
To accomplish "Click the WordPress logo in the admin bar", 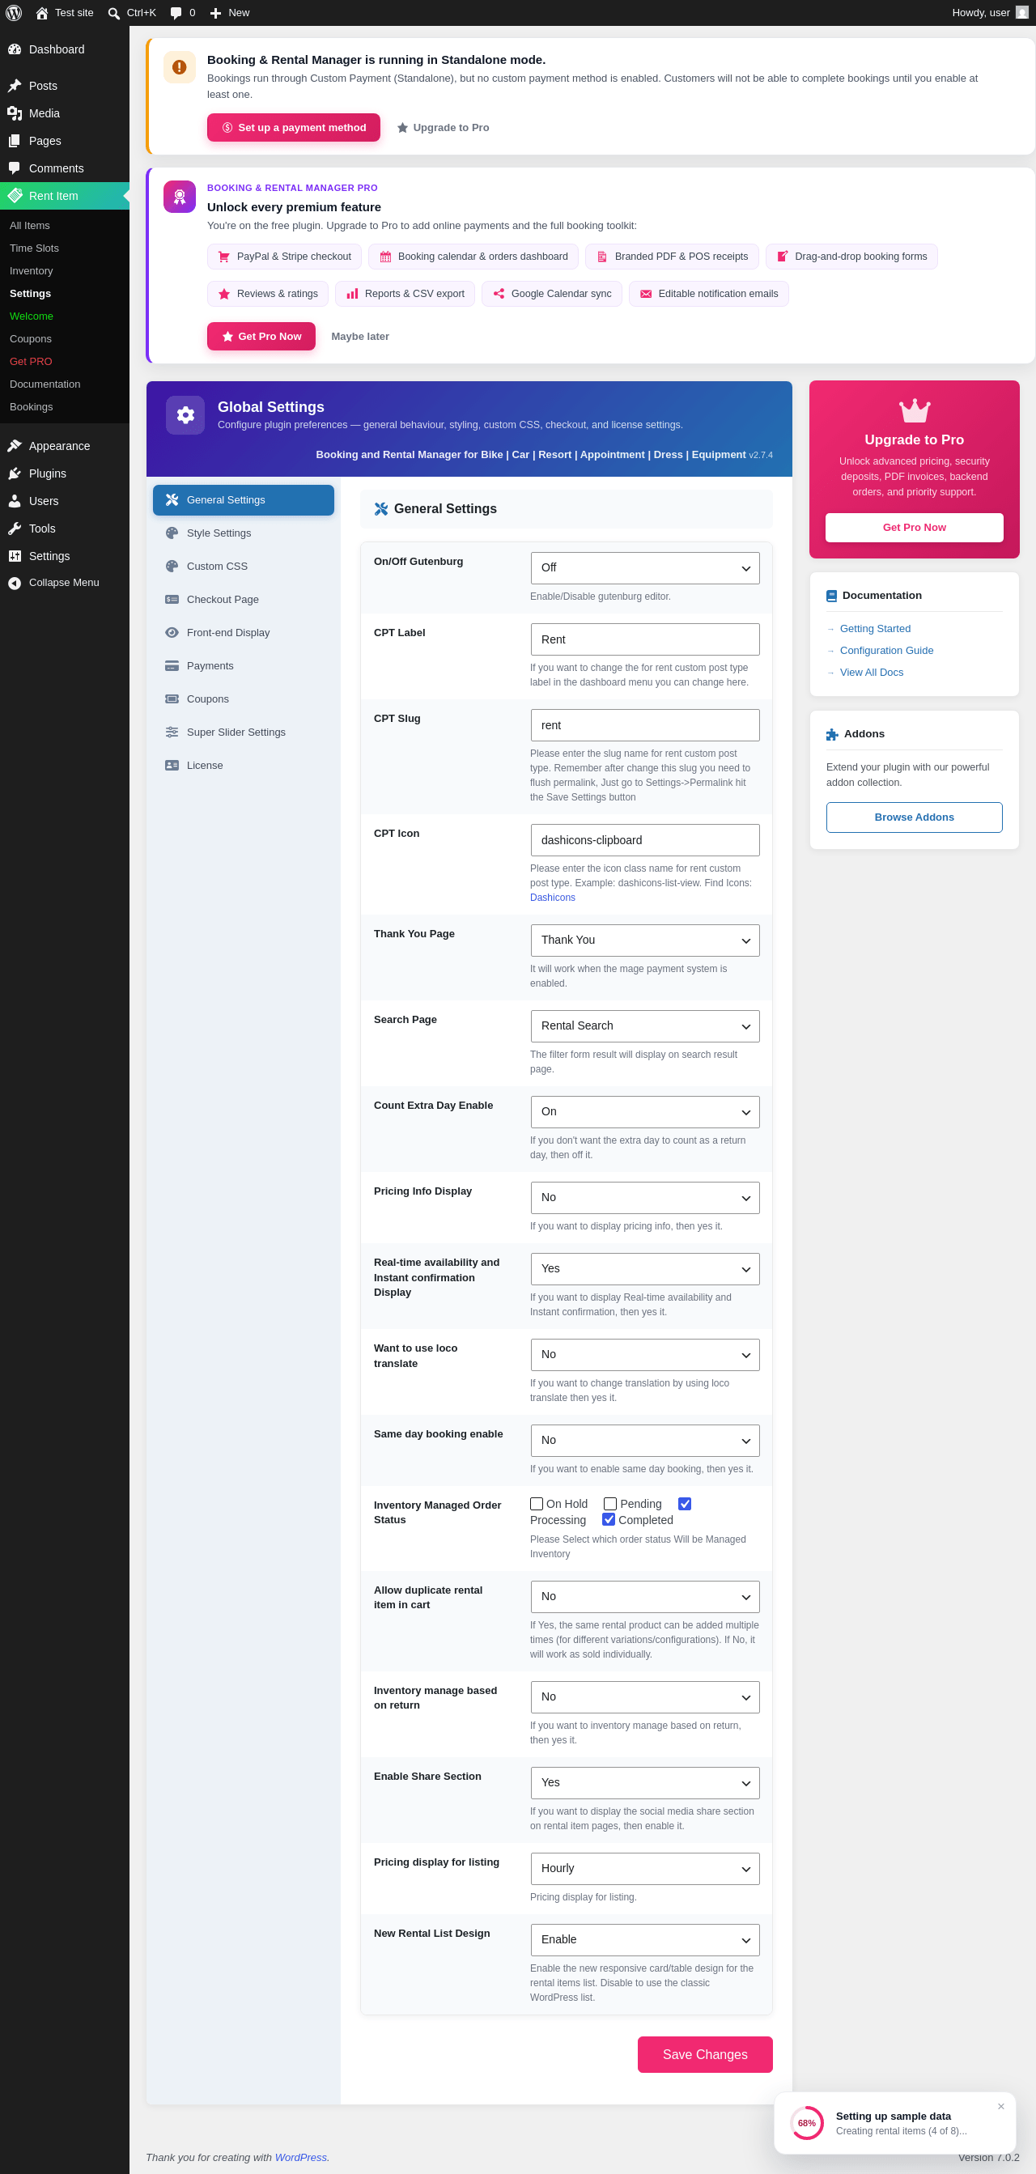I will (14, 13).
